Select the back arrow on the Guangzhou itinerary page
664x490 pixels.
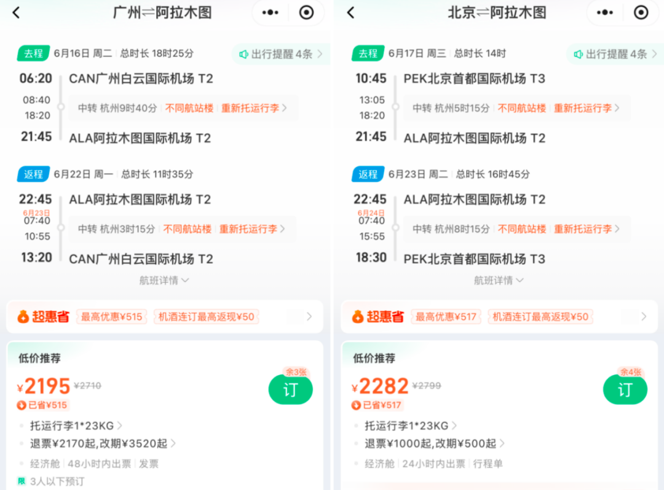click(16, 12)
